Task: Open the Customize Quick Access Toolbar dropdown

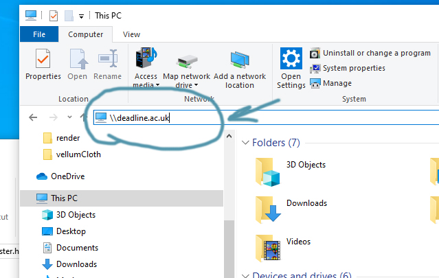Action: 81,16
